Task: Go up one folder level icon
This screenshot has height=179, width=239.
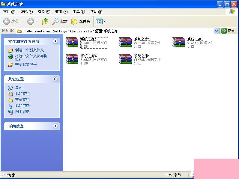Action: coord(45,21)
